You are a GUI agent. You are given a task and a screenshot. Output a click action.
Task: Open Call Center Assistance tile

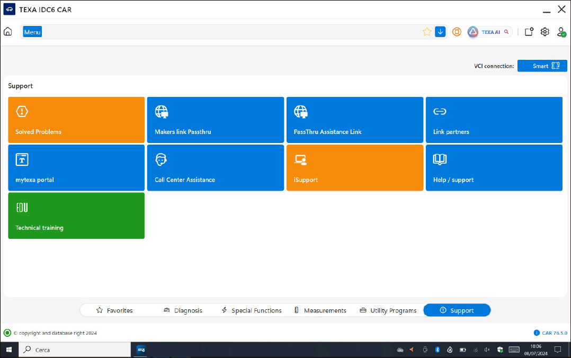point(216,167)
